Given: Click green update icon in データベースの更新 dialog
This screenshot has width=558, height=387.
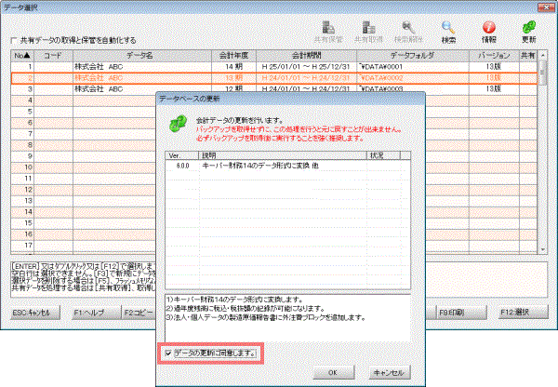Looking at the screenshot, I should tap(178, 124).
